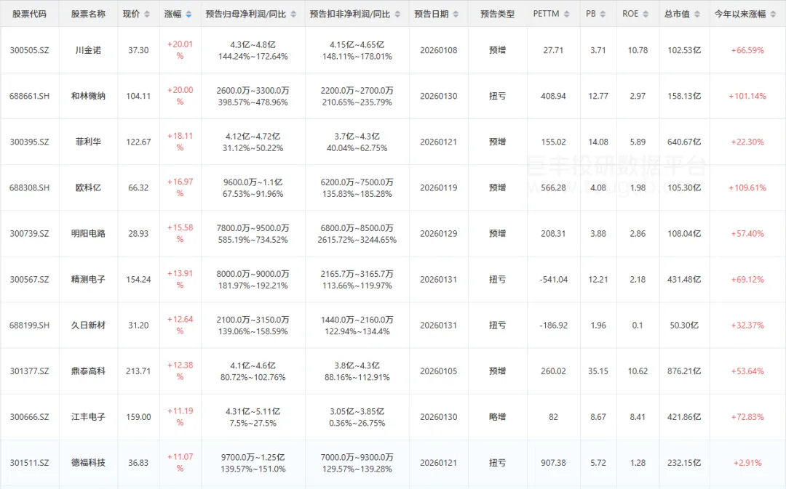
Task: Click forecast date 20260119
Action: click(x=439, y=187)
